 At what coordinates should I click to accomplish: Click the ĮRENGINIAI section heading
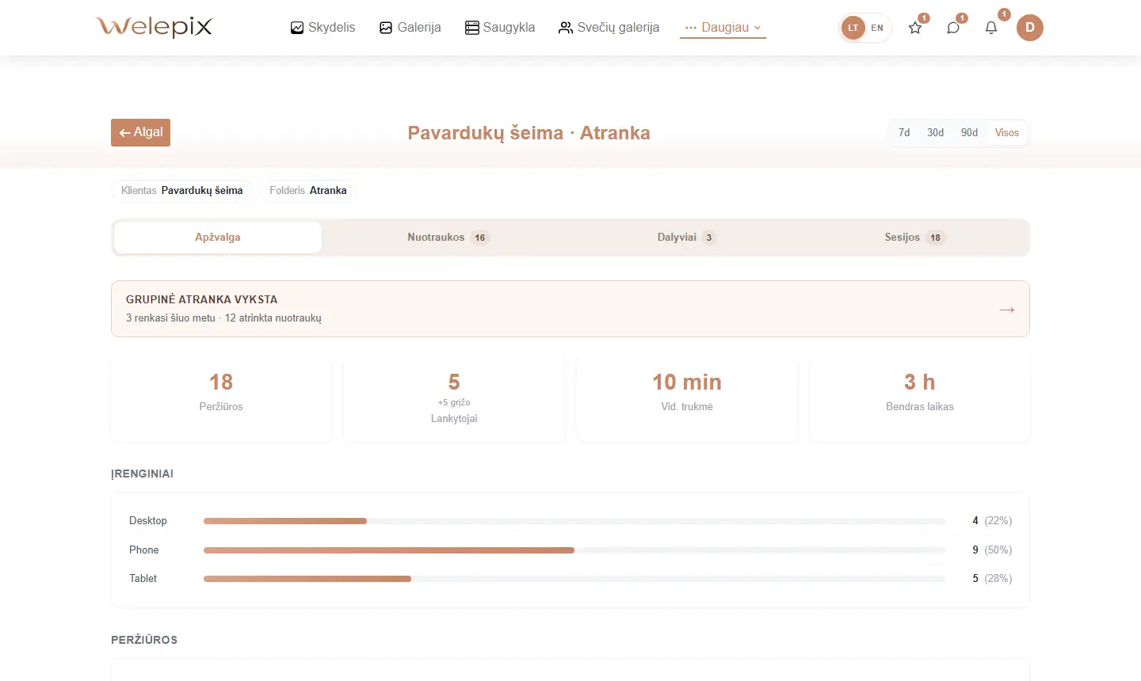click(x=143, y=474)
